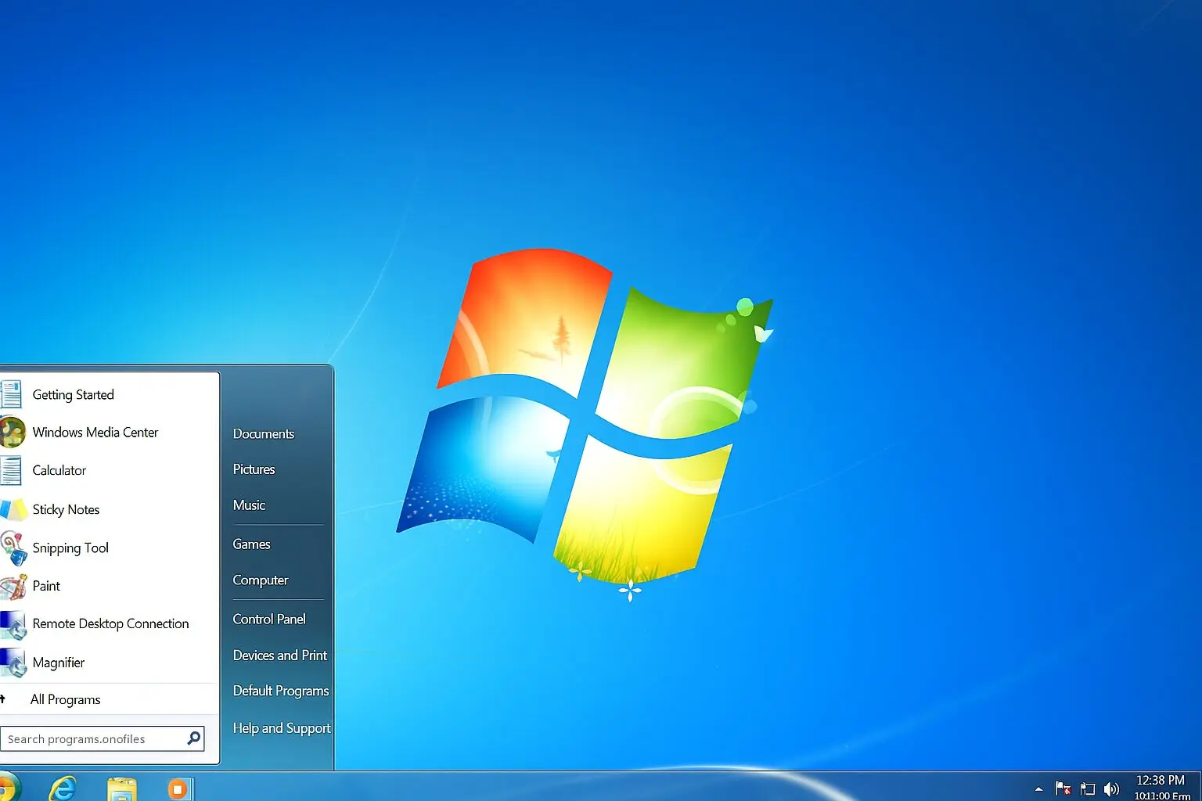Click the network status tray icon
This screenshot has height=801, width=1202.
(x=1088, y=789)
